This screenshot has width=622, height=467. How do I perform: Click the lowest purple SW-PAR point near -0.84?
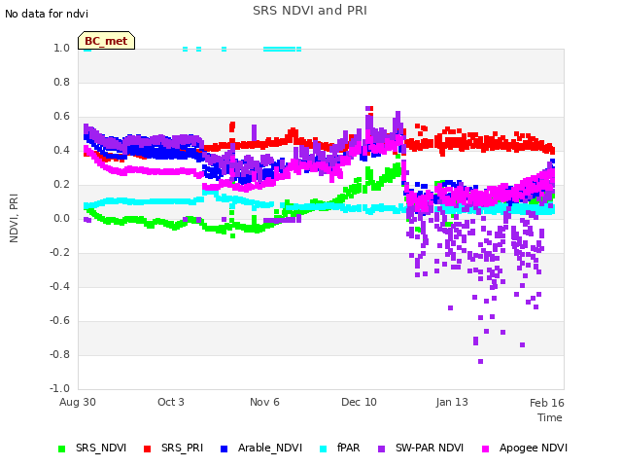(480, 361)
